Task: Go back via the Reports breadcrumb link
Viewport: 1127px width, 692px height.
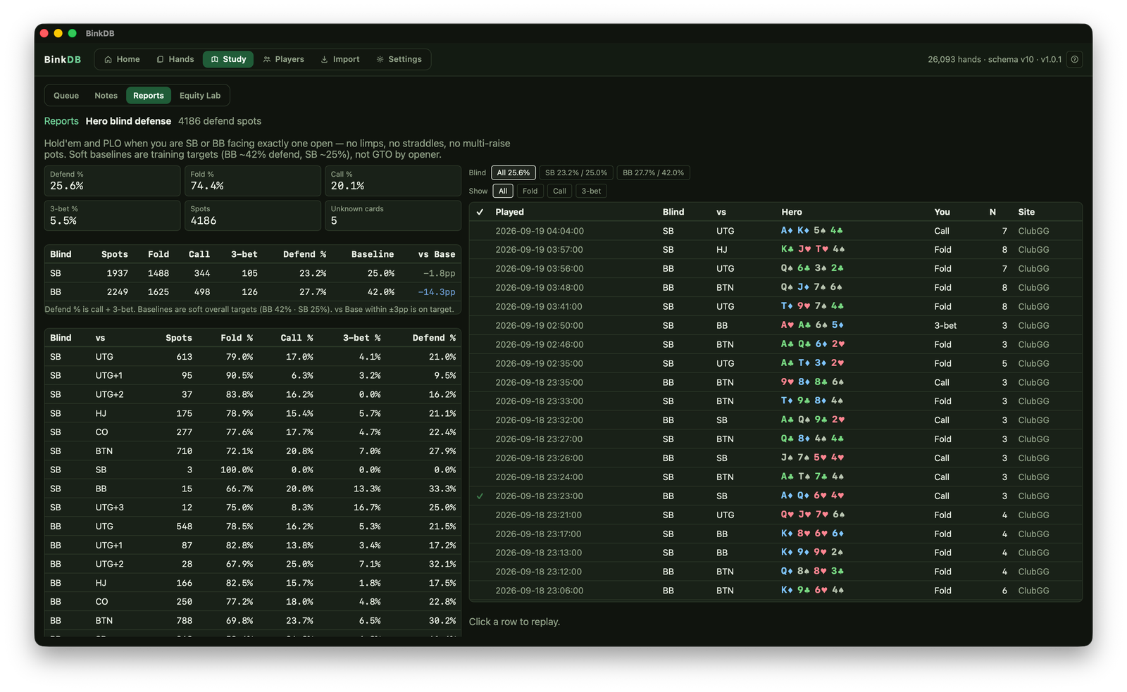Action: click(x=61, y=121)
